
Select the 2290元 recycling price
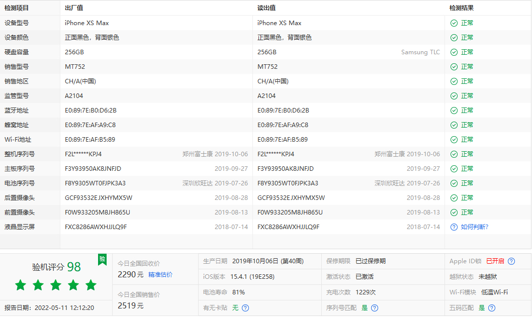point(131,273)
